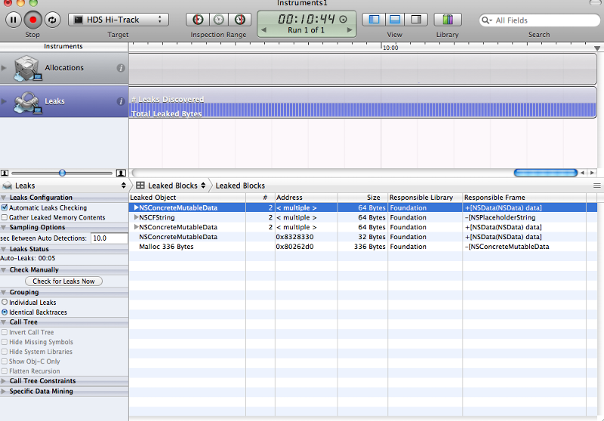The width and height of the screenshot is (604, 421).
Task: Click the 10:00 timeline ruler mark
Action: click(x=390, y=48)
